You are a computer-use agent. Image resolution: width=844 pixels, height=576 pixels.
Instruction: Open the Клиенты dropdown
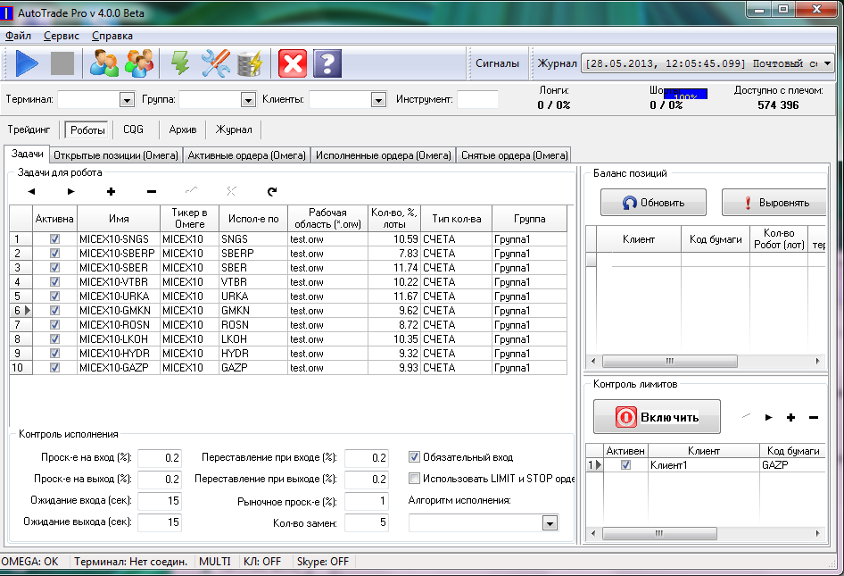pos(378,100)
